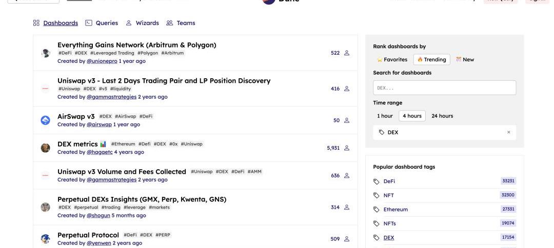Image resolution: width=554 pixels, height=248 pixels.
Task: Set time range to 1 hour
Action: (x=385, y=116)
